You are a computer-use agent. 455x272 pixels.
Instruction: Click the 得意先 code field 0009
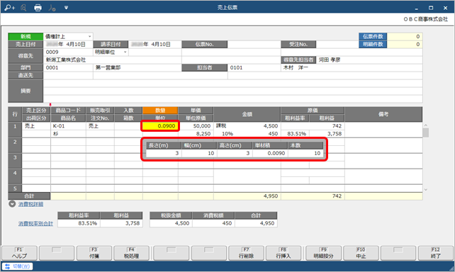(x=68, y=52)
